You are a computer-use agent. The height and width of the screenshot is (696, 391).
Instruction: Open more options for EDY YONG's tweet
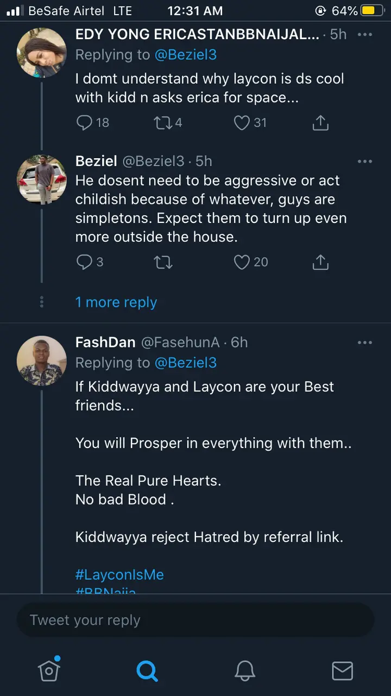(365, 35)
